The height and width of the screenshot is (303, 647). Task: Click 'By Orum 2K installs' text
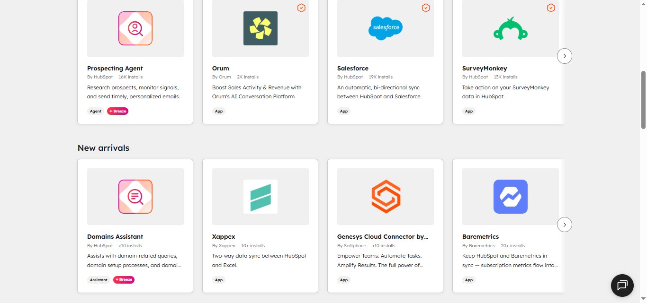pyautogui.click(x=235, y=77)
